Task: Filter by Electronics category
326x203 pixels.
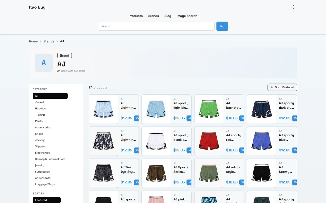Action: coord(43,153)
